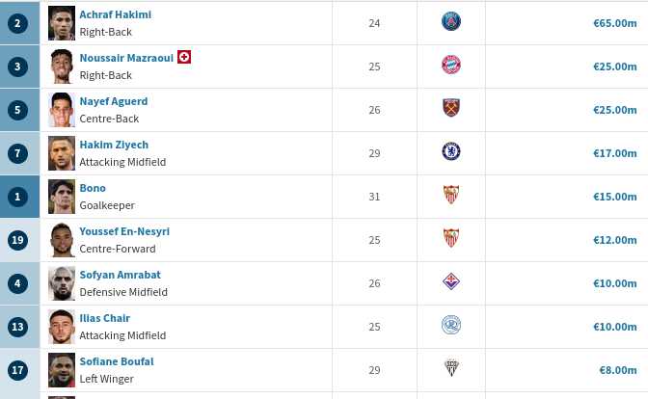Open Youssef En-Nesyri's player page

pyautogui.click(x=124, y=231)
